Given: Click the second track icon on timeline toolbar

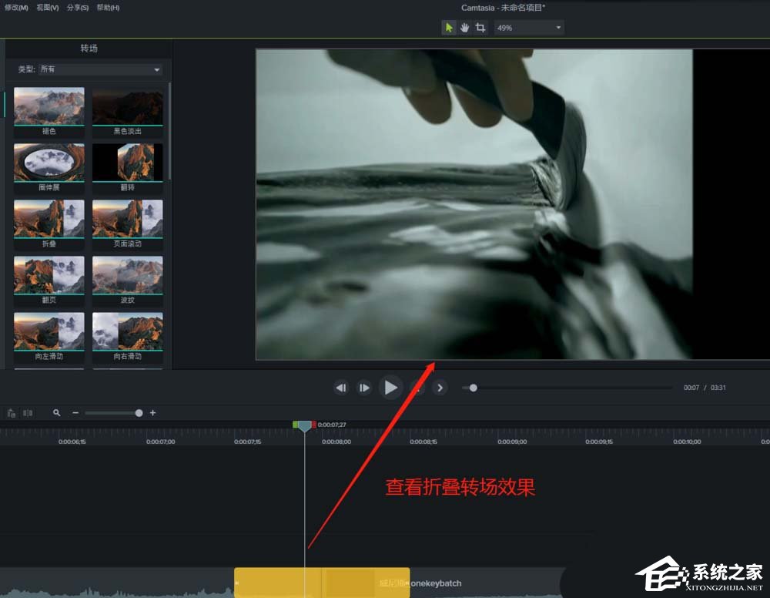Looking at the screenshot, I should 27,413.
